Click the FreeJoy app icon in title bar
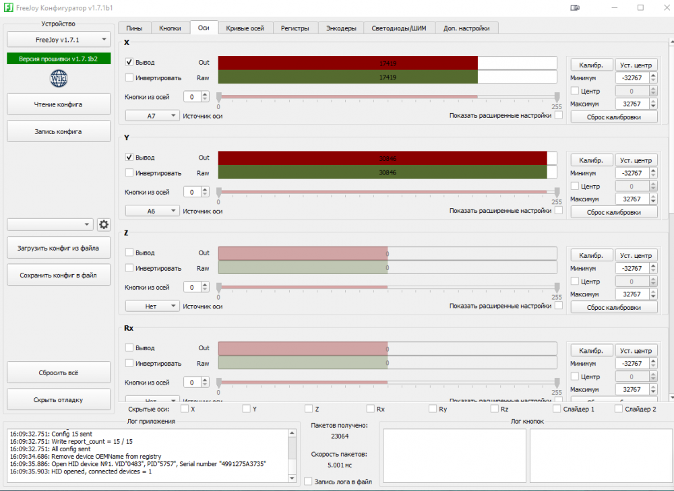The width and height of the screenshot is (674, 491). (x=8, y=8)
